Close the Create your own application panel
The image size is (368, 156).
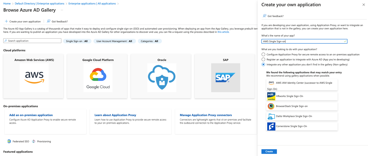364,5
